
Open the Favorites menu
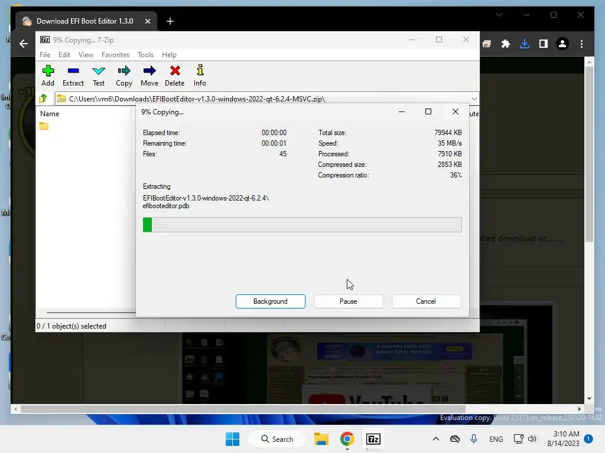pyautogui.click(x=115, y=55)
